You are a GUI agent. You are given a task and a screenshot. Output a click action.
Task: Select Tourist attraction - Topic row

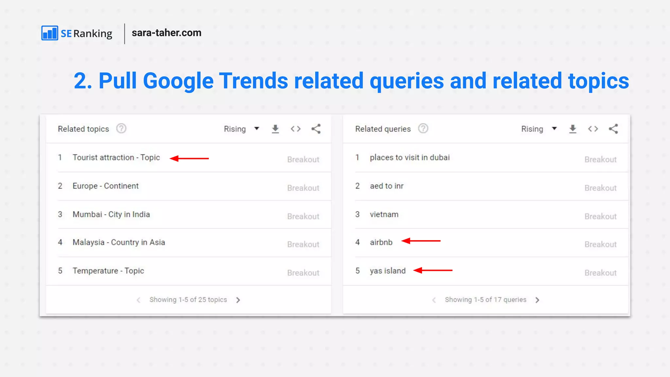pos(188,158)
